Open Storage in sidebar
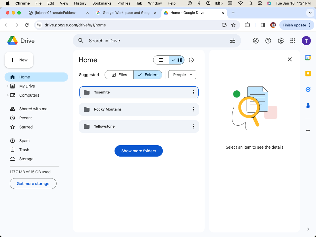This screenshot has width=316, height=237. point(36,159)
